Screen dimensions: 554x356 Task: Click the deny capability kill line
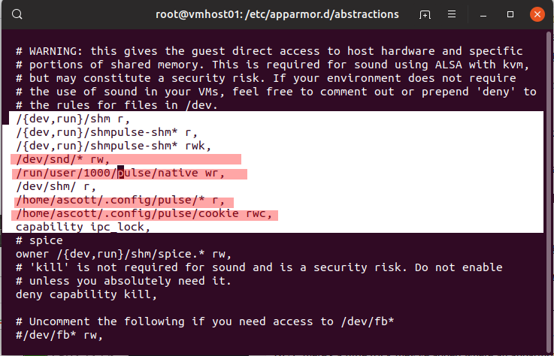click(x=86, y=294)
